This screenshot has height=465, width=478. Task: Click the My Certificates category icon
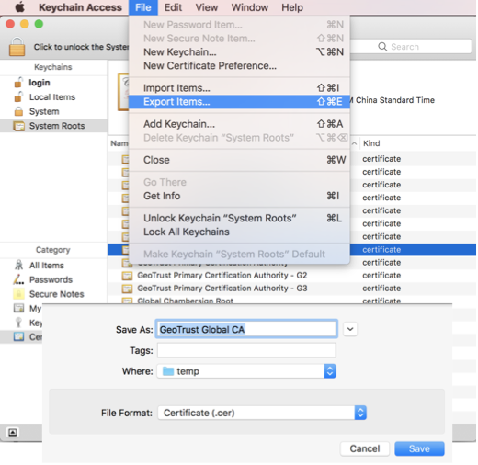18,308
